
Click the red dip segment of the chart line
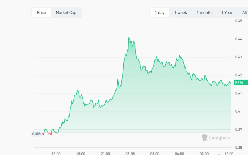pos(50,134)
